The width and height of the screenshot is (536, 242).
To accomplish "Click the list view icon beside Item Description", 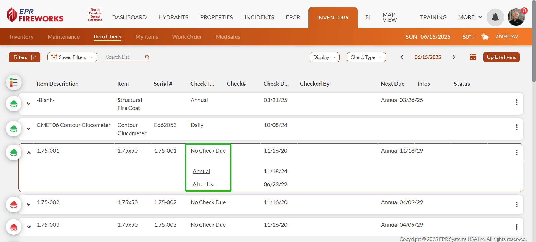I will click(x=14, y=82).
